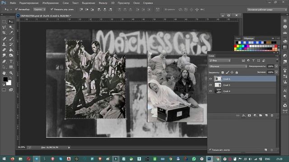Switch to the Образцы swatches tab
The width and height of the screenshot is (289, 162).
pos(248,38)
